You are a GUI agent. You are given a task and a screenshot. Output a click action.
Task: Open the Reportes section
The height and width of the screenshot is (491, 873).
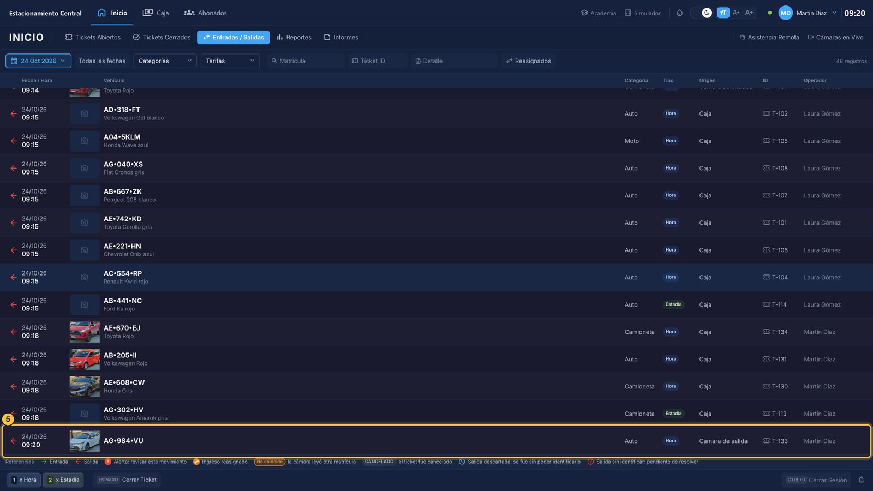click(294, 37)
